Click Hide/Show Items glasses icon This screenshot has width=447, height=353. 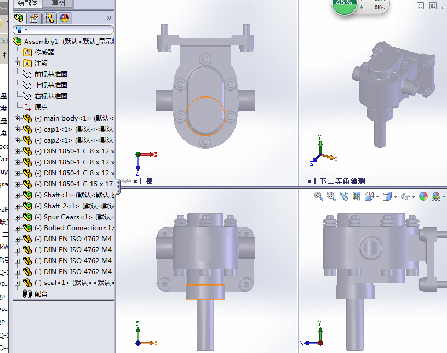pos(405,196)
